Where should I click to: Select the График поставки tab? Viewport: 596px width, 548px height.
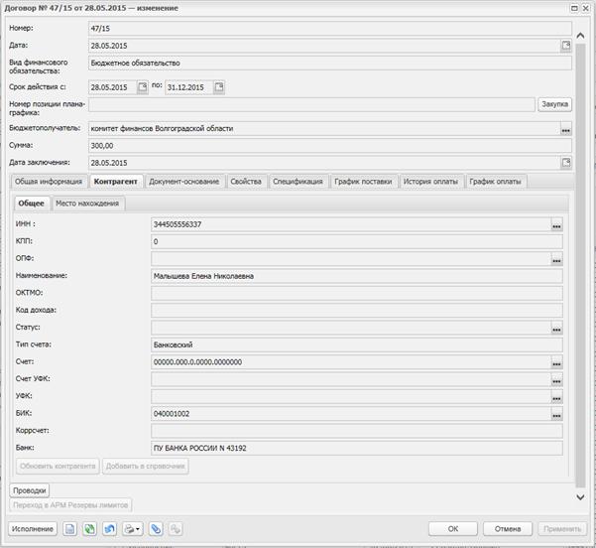pyautogui.click(x=363, y=182)
